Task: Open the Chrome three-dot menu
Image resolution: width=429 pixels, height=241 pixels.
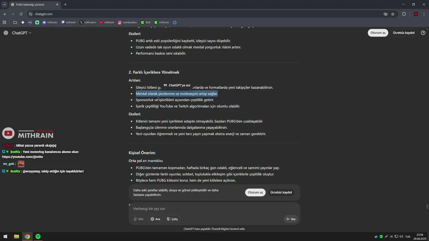Action: 424,14
